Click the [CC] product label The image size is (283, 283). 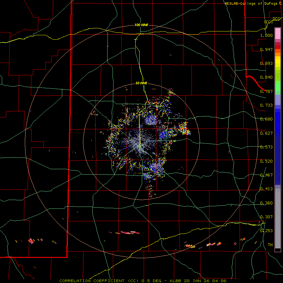click(269, 22)
